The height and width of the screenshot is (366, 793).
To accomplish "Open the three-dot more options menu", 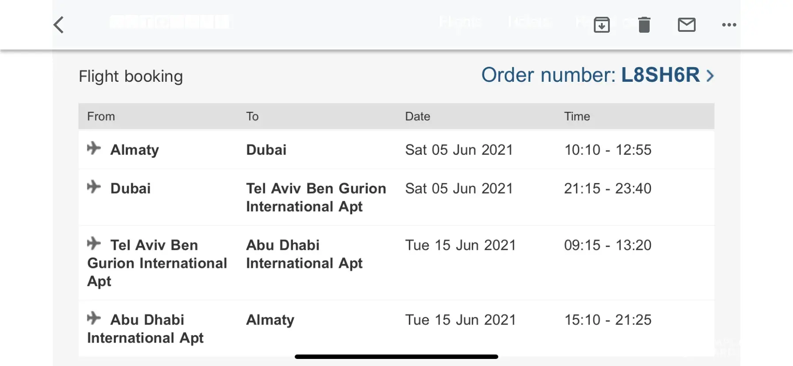I will point(729,25).
